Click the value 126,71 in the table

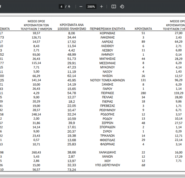pyautogui.click(x=36, y=37)
